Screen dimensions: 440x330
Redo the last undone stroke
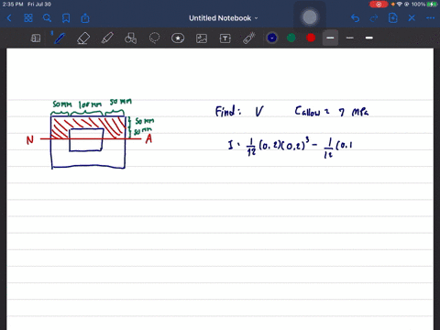(374, 18)
